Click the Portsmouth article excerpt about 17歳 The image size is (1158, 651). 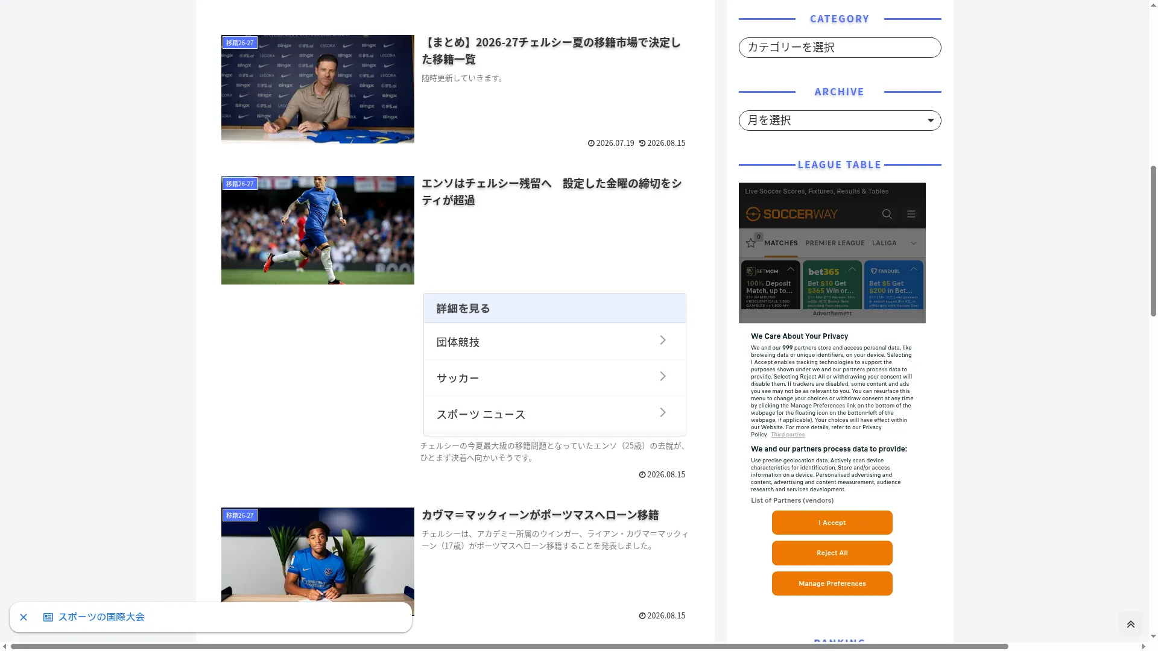pyautogui.click(x=555, y=540)
